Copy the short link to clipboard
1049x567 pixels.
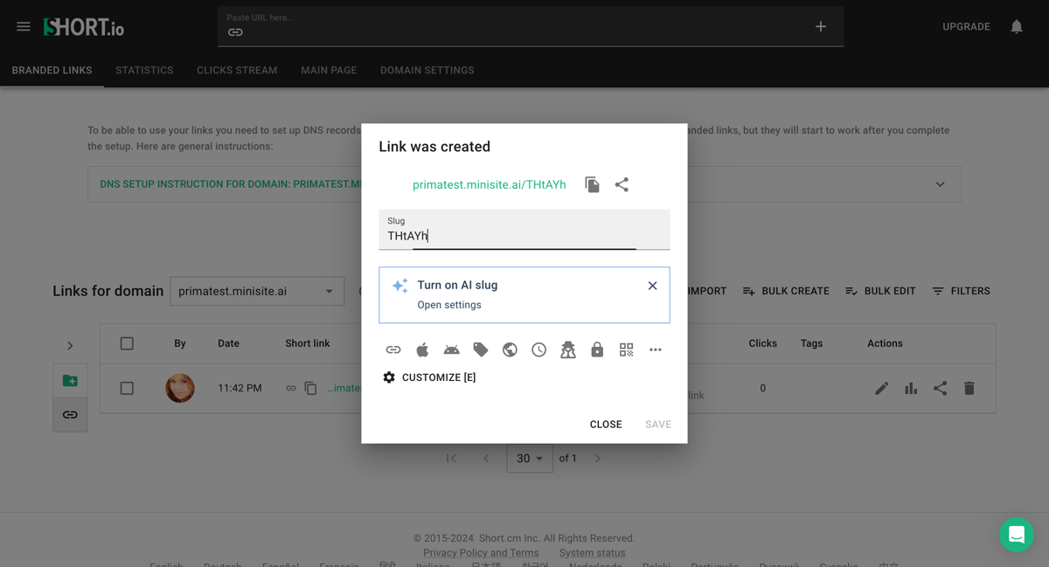click(592, 184)
